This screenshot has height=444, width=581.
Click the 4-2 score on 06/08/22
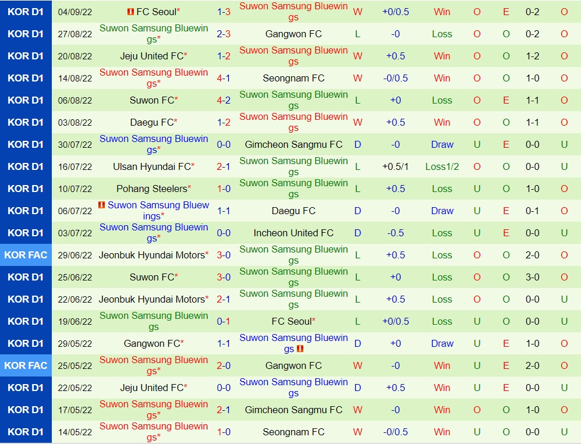pos(224,100)
